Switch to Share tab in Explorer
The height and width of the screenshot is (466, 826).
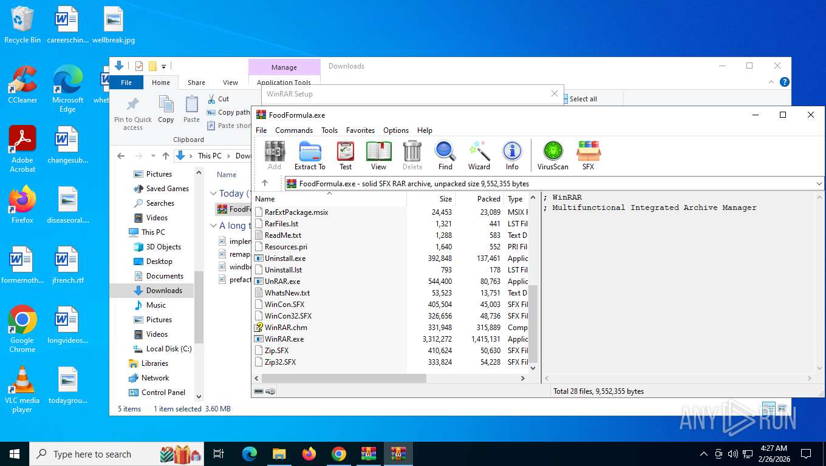coord(196,83)
